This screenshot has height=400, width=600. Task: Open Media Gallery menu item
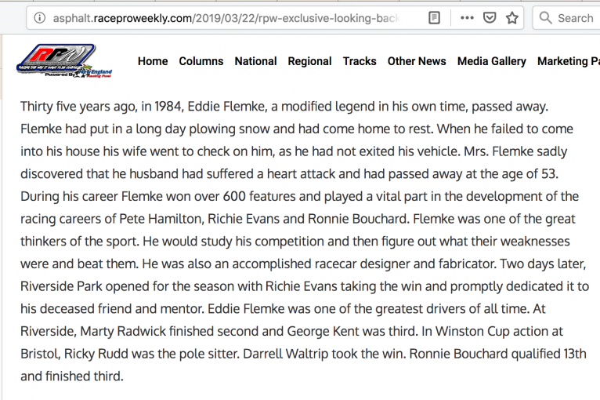pyautogui.click(x=492, y=61)
